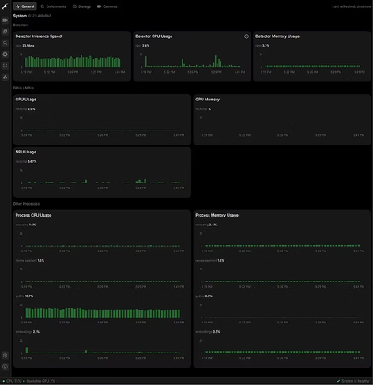The width and height of the screenshot is (373, 385).
Task: Click the Rockchip GPU 2% status indicator
Action: 40,381
